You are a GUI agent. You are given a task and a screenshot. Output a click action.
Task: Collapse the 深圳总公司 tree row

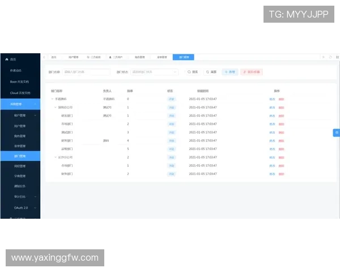(x=55, y=107)
